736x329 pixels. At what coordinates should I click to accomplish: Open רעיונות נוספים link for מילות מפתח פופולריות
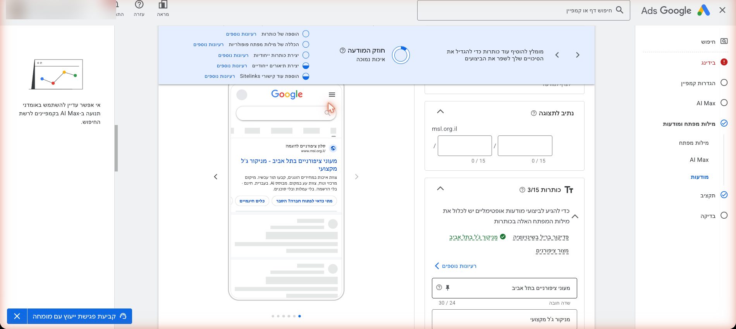tap(208, 45)
